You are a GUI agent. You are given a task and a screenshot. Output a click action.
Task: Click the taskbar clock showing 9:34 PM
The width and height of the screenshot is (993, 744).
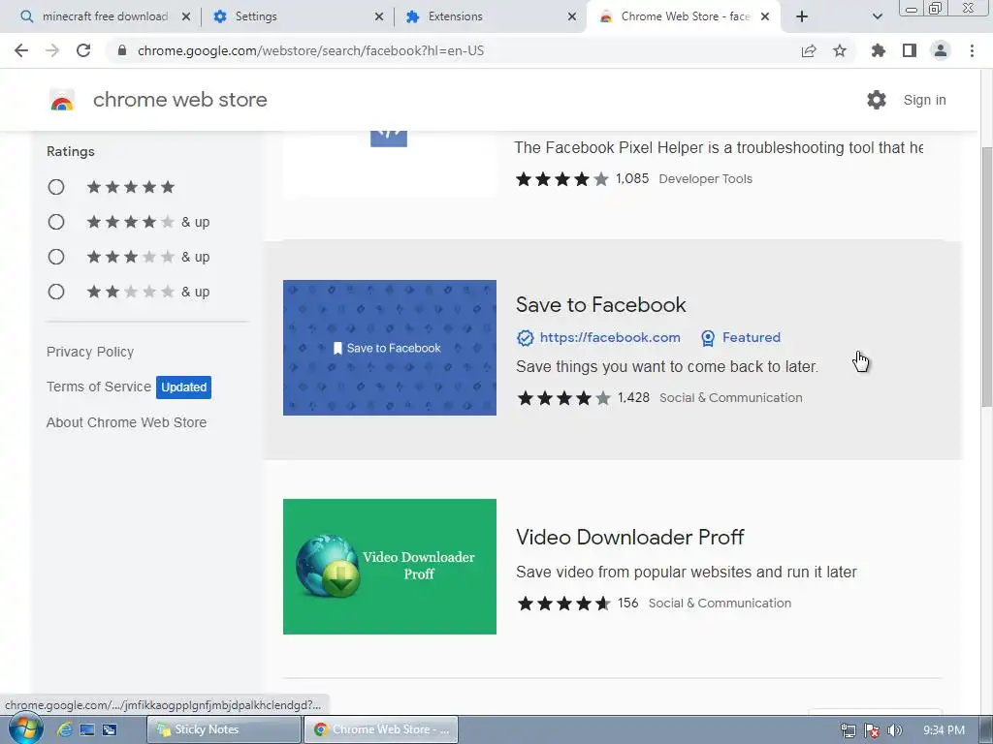944,730
